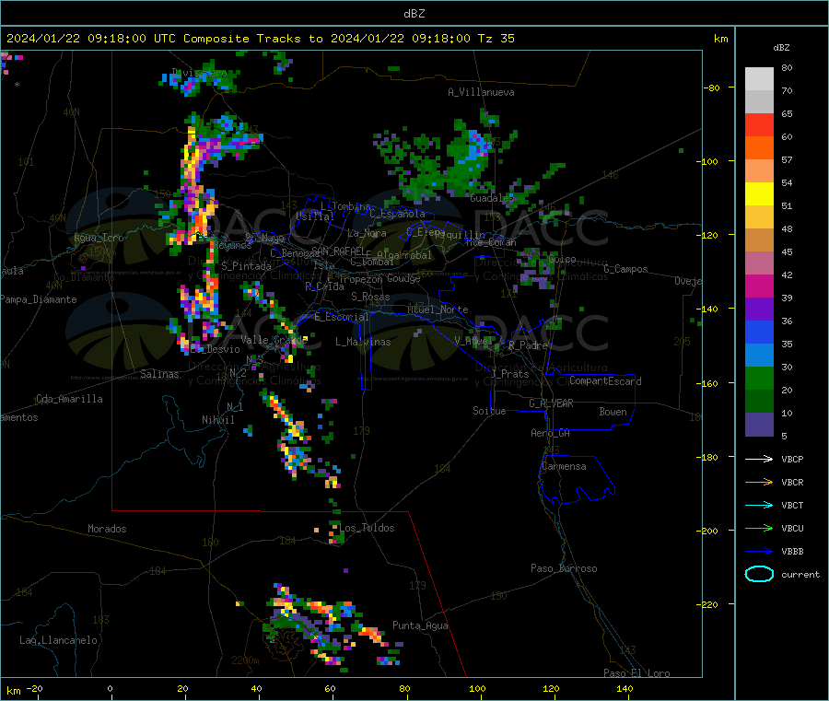The width and height of the screenshot is (829, 701).
Task: Click the dBZ title at top
Action: 414,14
